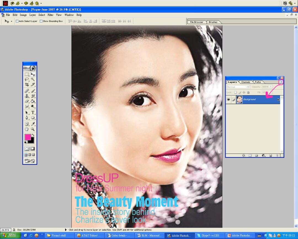Screen dimensions: 298x239
Task: Click Jump to ImageReady button
Action: point(30,161)
